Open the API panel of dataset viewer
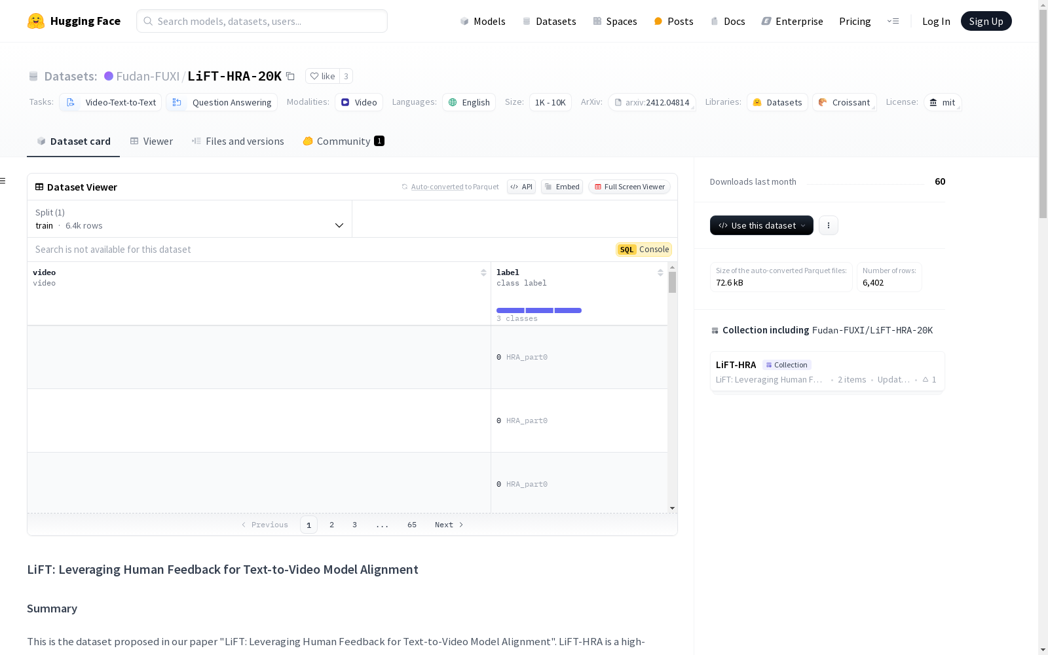 coord(521,187)
